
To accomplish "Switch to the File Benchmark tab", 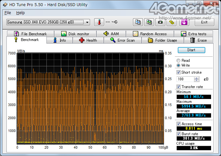I will [x=30, y=34].
